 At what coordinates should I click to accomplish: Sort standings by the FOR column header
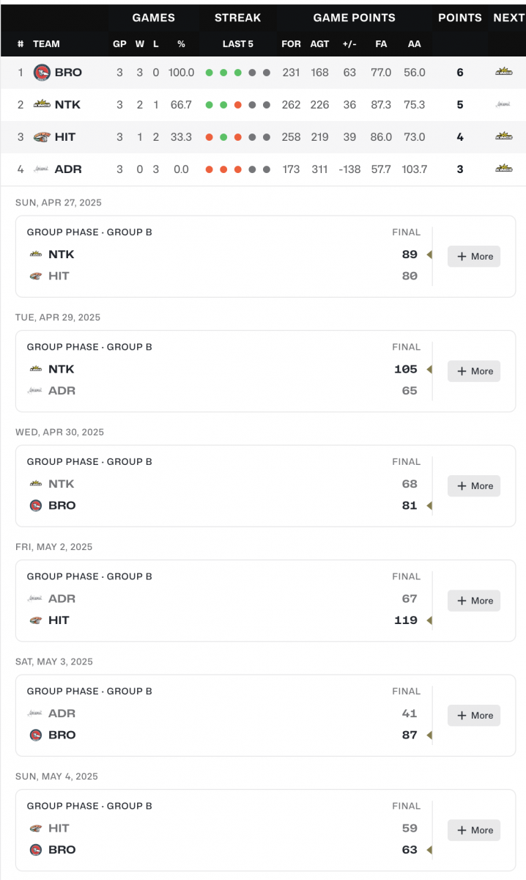[292, 44]
